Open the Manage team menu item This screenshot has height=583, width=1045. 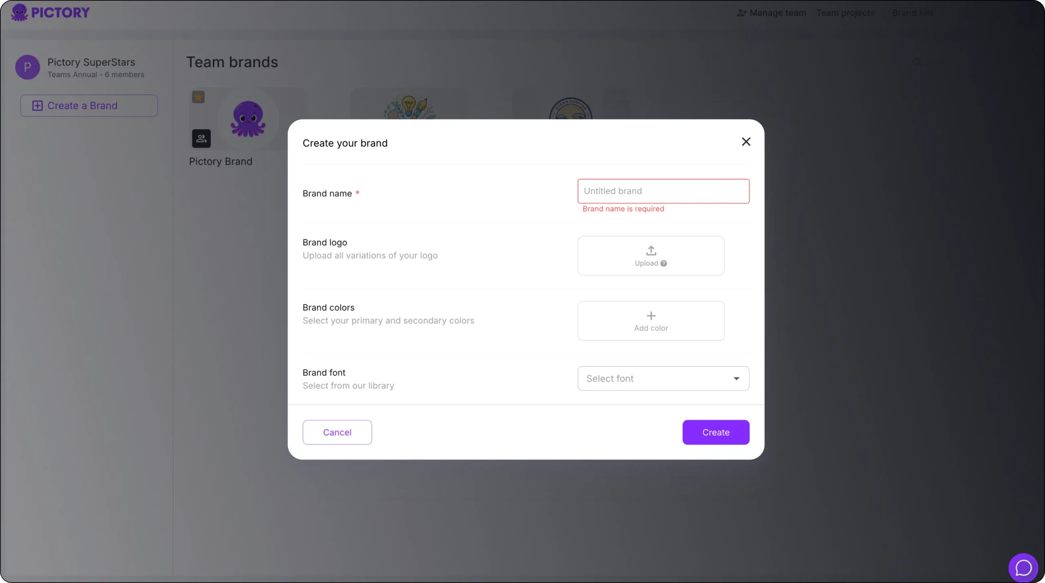[x=772, y=13]
